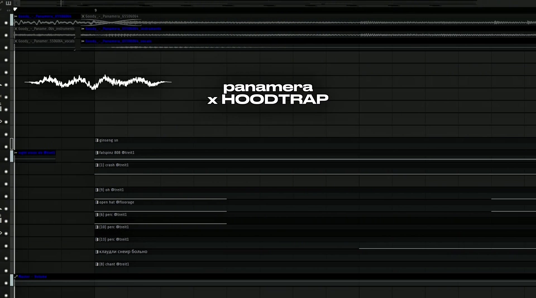
Task: Select the Goody_-_Panamera_65506064 clip title
Action: pos(112,16)
